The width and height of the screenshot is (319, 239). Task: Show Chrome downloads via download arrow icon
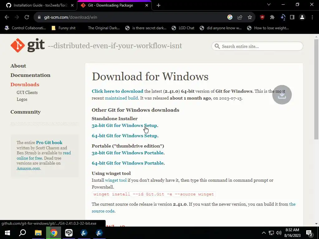pos(283,17)
